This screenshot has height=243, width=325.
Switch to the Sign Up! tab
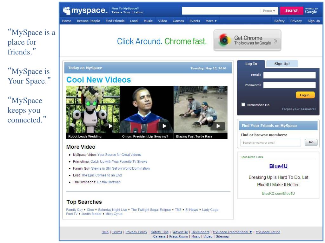pos(282,64)
